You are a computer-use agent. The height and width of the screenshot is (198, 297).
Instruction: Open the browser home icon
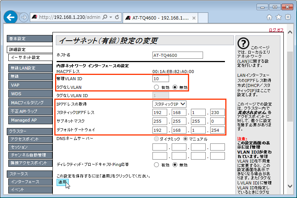(269, 17)
